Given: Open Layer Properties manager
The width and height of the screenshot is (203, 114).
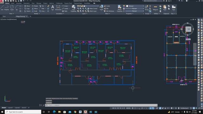Looking at the screenshot, I should pos(73,9).
